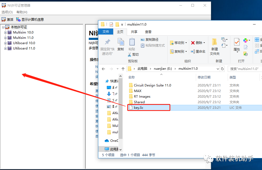The image size is (262, 170).
Task: Open the 删除 dropdown arrow
Action: (204, 43)
